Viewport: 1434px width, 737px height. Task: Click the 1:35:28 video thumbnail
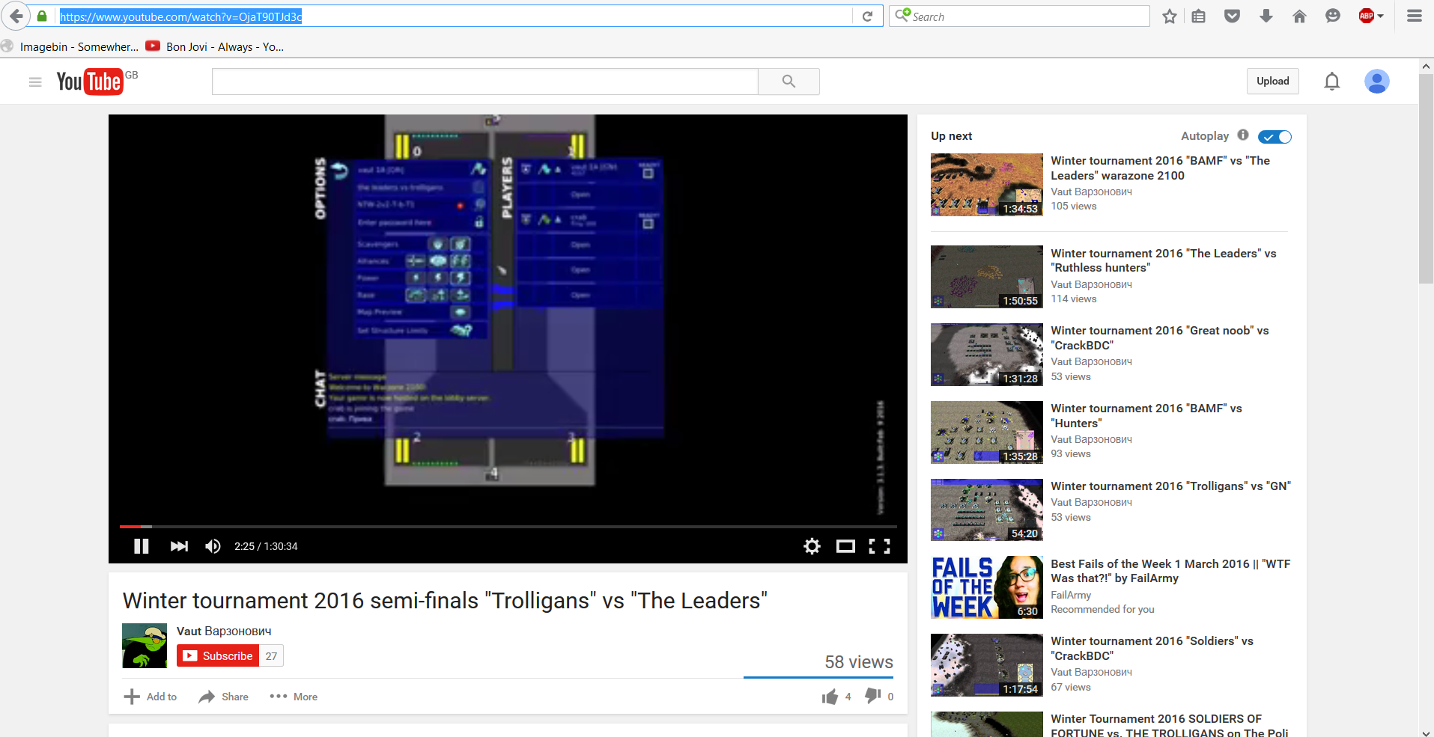(987, 432)
